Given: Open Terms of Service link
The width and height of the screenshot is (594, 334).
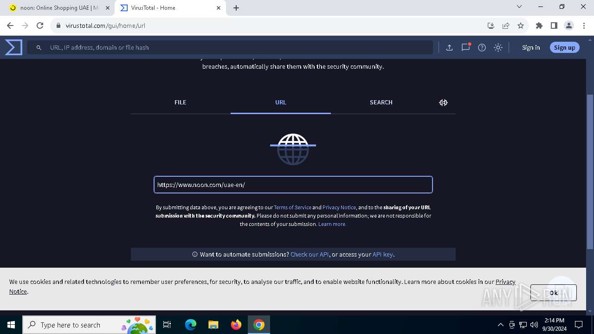Looking at the screenshot, I should [292, 207].
